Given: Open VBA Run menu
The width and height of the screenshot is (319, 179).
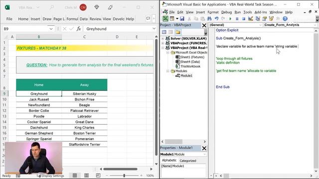Looking at the screenshot, I should point(237,12).
